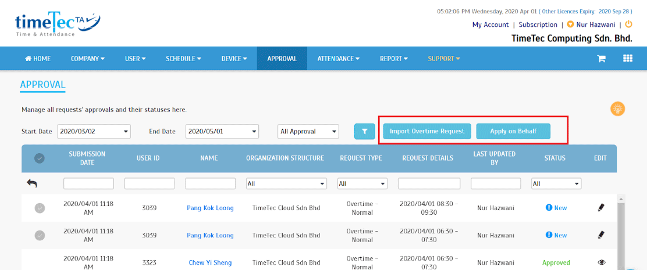The height and width of the screenshot is (270, 647).
Task: Click the lightbulb tips icon
Action: click(618, 109)
